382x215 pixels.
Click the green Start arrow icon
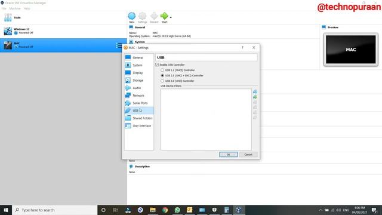pyautogui.click(x=165, y=18)
